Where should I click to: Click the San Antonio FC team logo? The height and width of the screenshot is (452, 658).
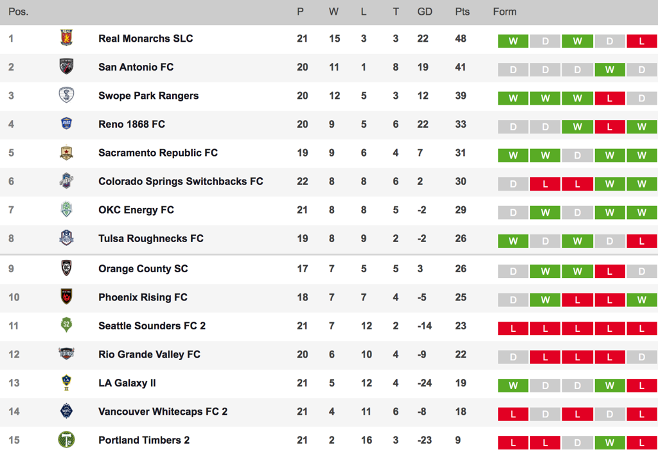click(66, 66)
